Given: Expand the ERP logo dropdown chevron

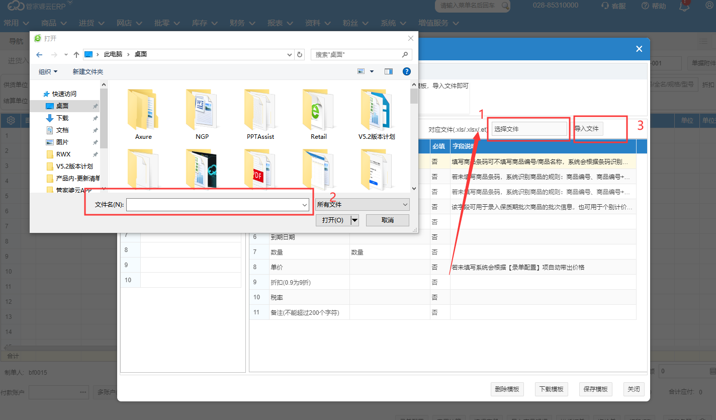Looking at the screenshot, I should click(x=70, y=3).
